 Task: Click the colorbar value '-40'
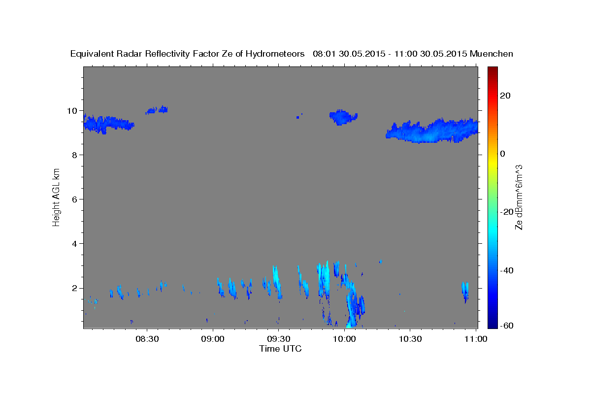(507, 270)
